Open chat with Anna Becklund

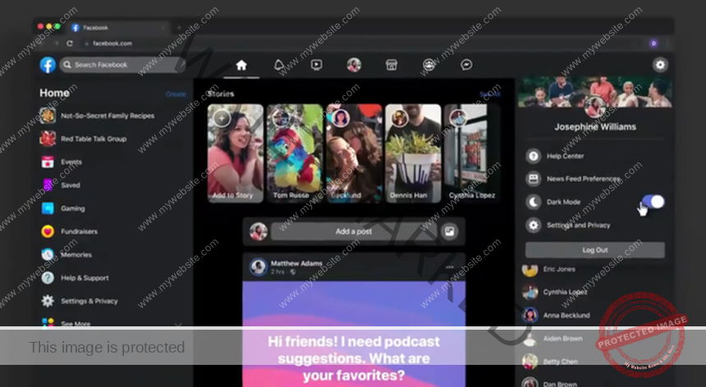click(x=566, y=315)
